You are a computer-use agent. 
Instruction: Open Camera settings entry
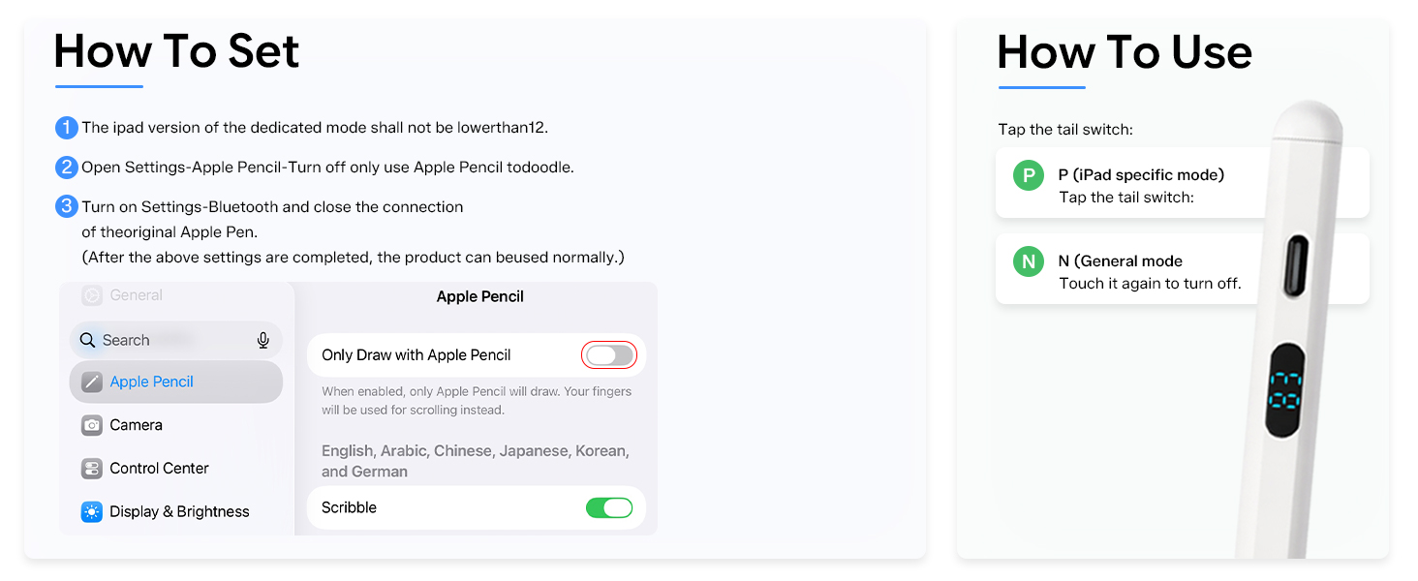point(176,425)
